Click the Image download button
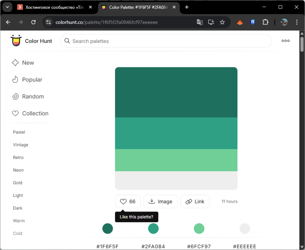Image resolution: width=305 pixels, height=250 pixels. click(x=160, y=201)
